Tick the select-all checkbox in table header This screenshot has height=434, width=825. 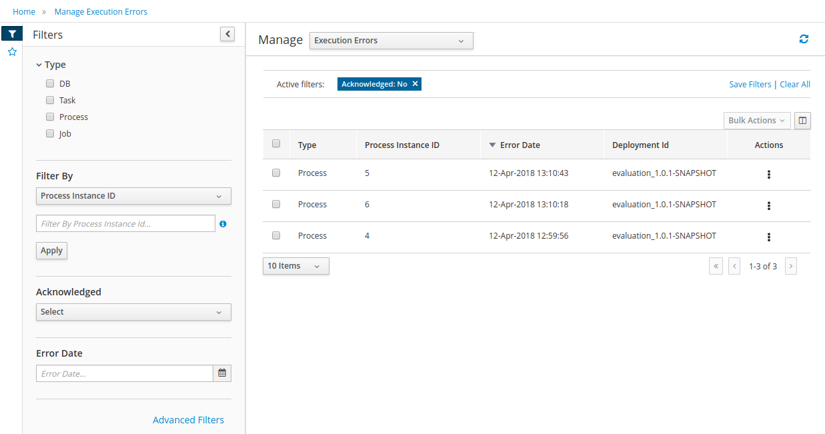276,144
